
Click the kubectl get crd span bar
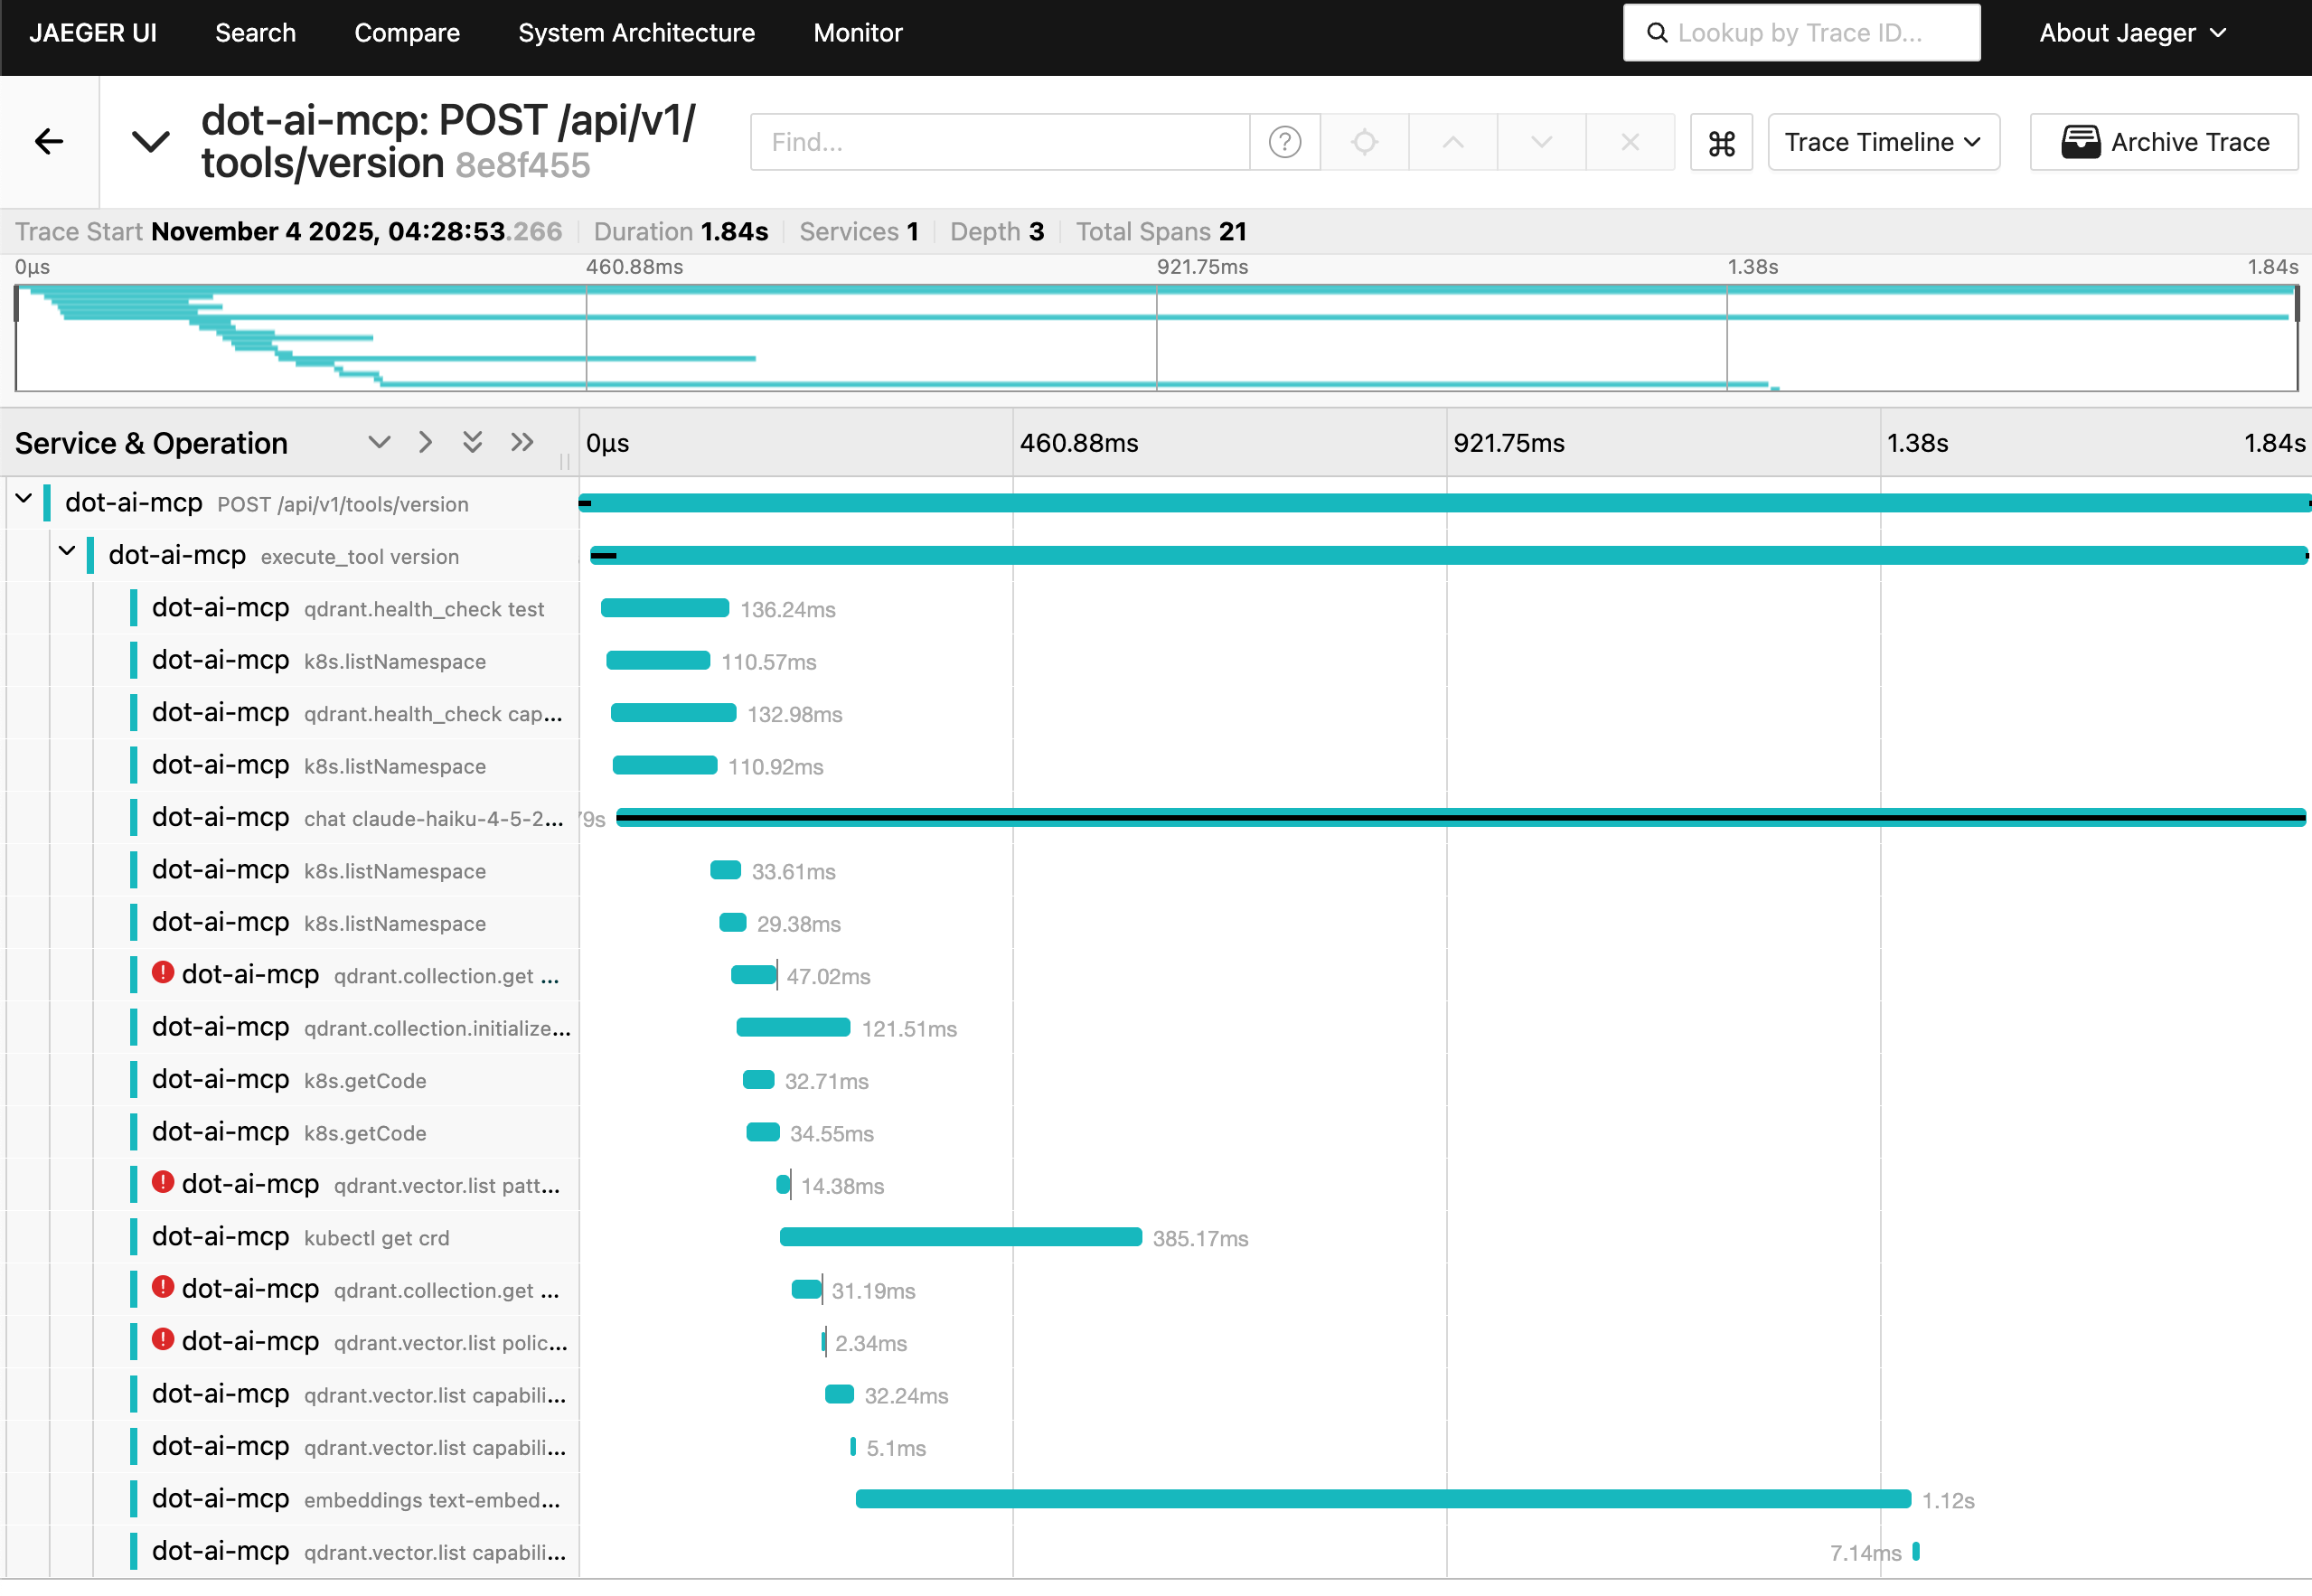point(960,1238)
